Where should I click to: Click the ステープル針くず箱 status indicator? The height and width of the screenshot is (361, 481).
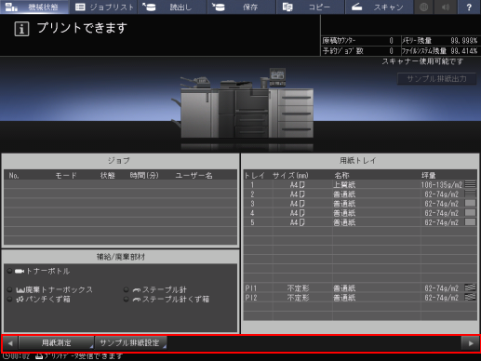coord(126,299)
